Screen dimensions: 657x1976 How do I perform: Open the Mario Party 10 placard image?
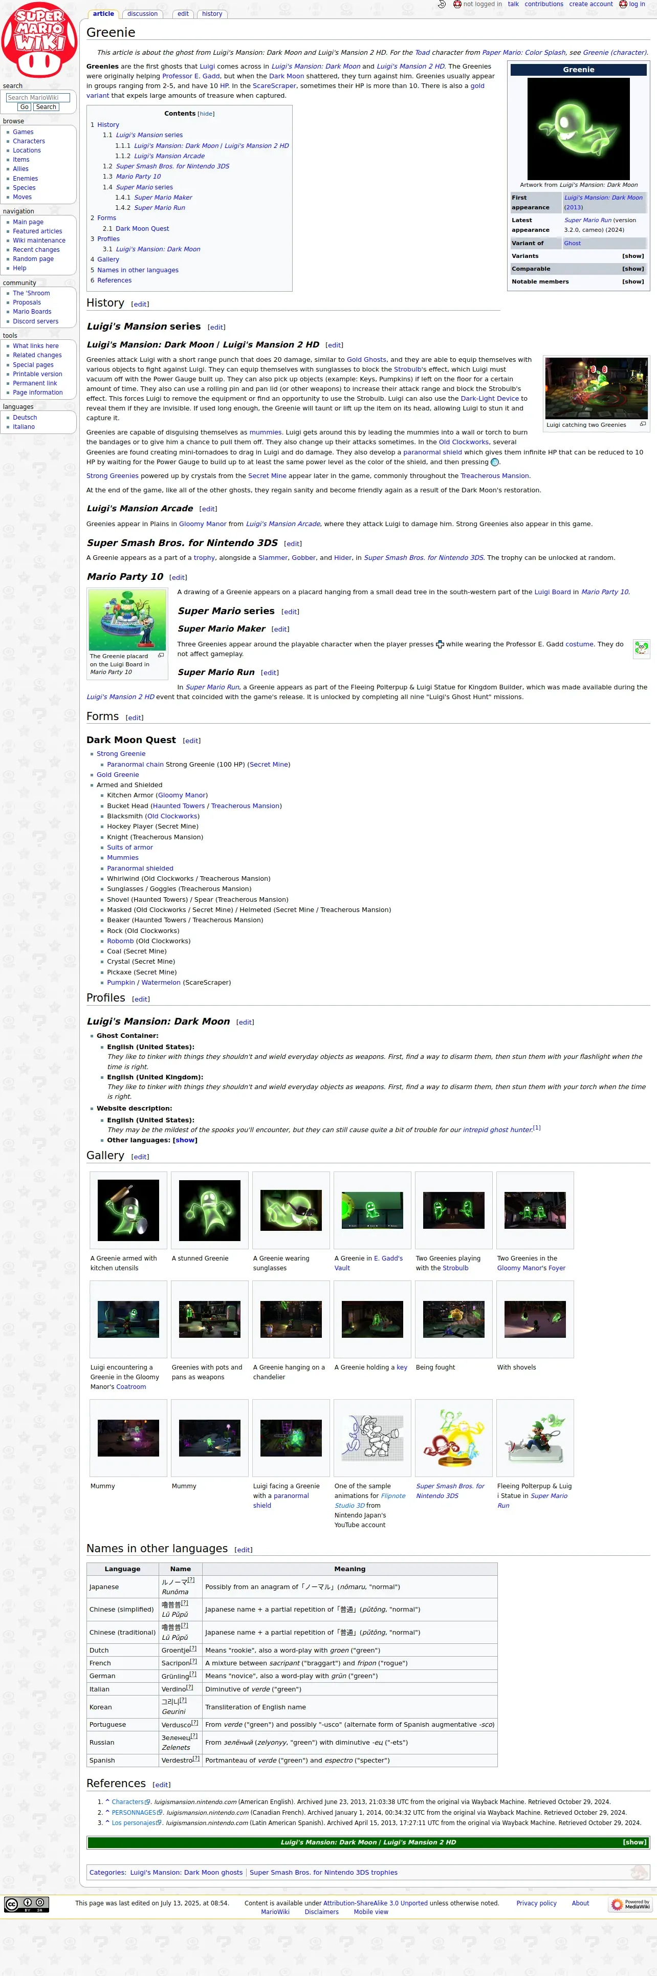click(127, 620)
